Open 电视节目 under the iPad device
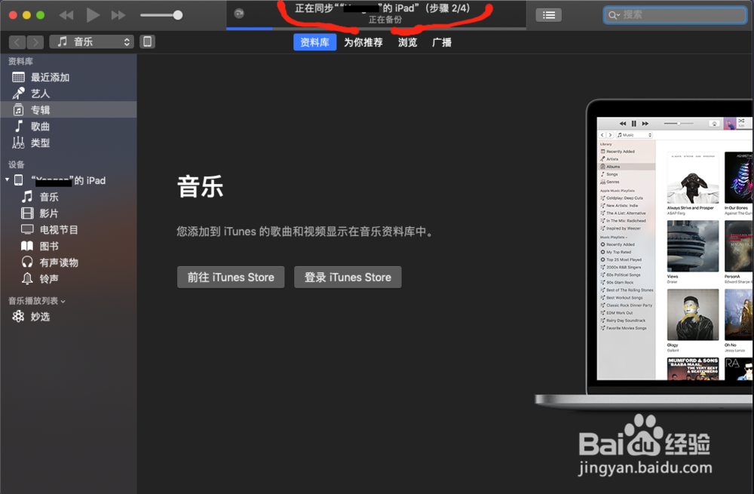 click(69, 229)
